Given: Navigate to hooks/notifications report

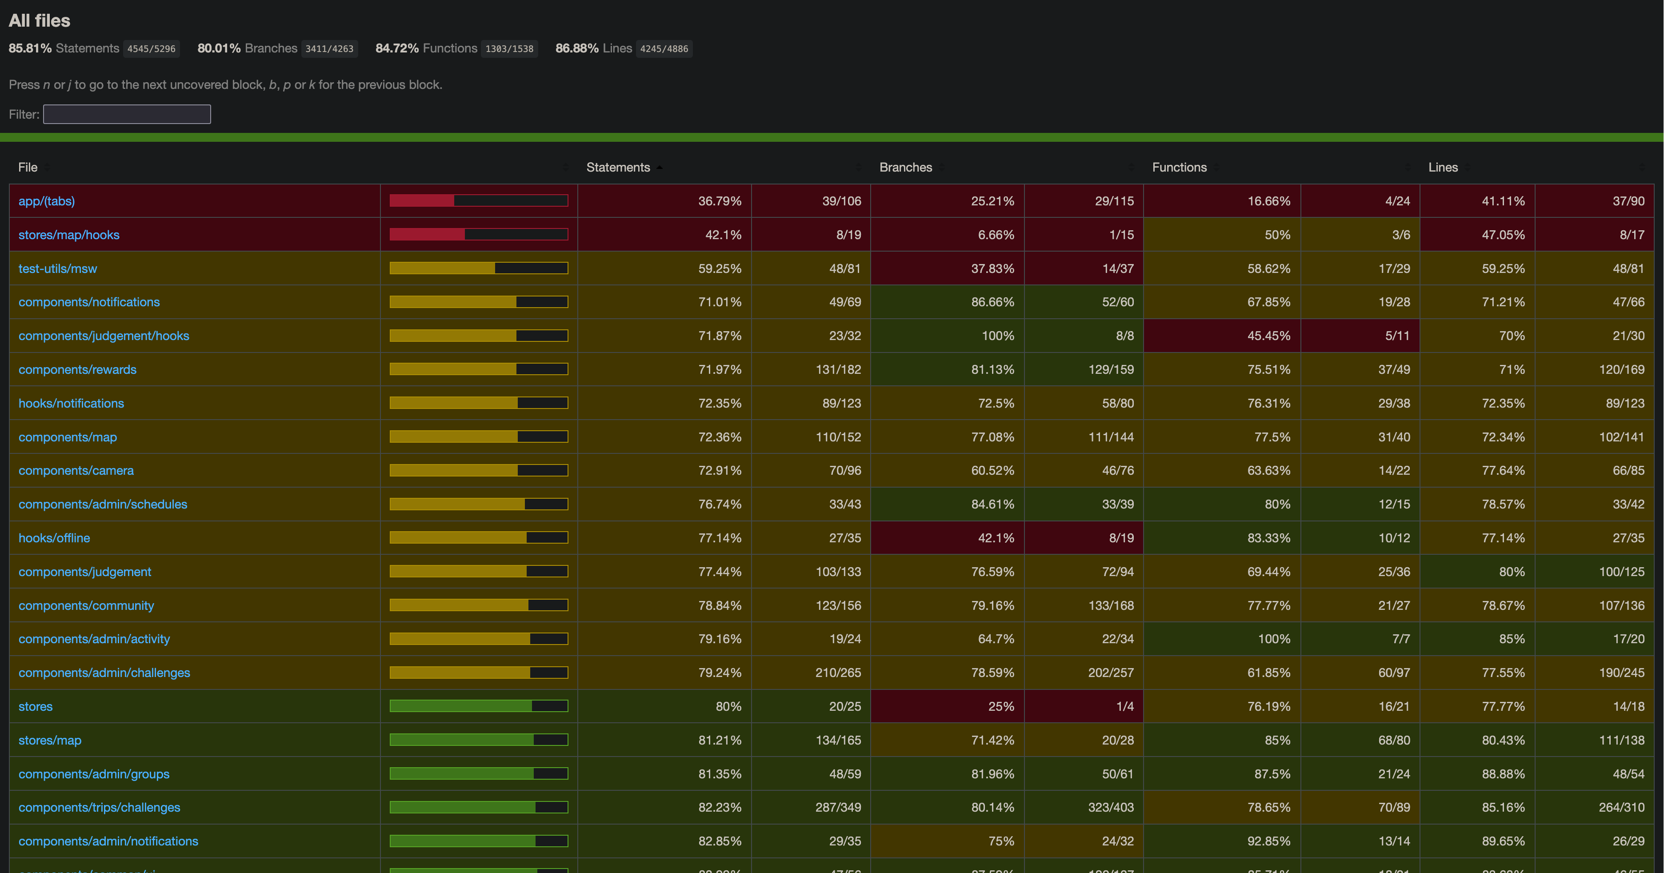Looking at the screenshot, I should click(71, 403).
